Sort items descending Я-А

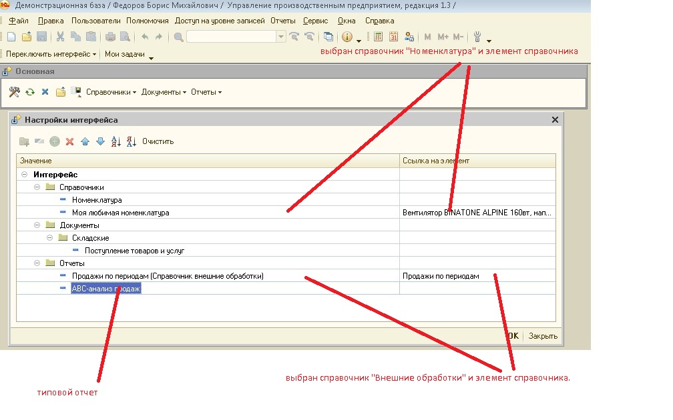[x=131, y=141]
